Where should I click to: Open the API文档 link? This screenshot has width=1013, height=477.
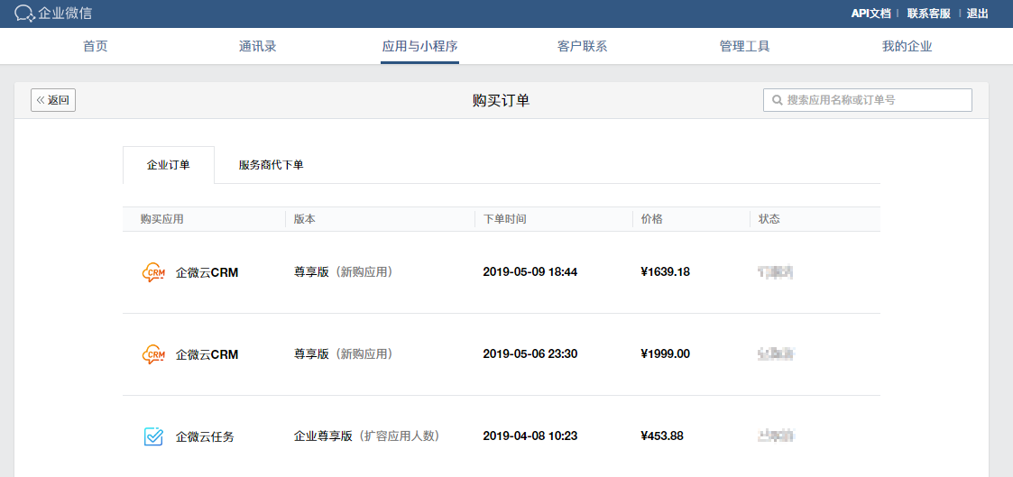(x=870, y=14)
